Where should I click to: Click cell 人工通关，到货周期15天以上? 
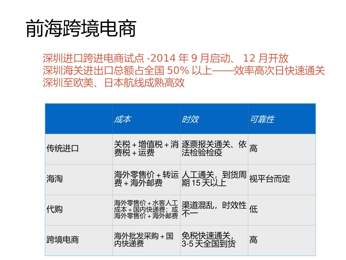pyautogui.click(x=214, y=179)
